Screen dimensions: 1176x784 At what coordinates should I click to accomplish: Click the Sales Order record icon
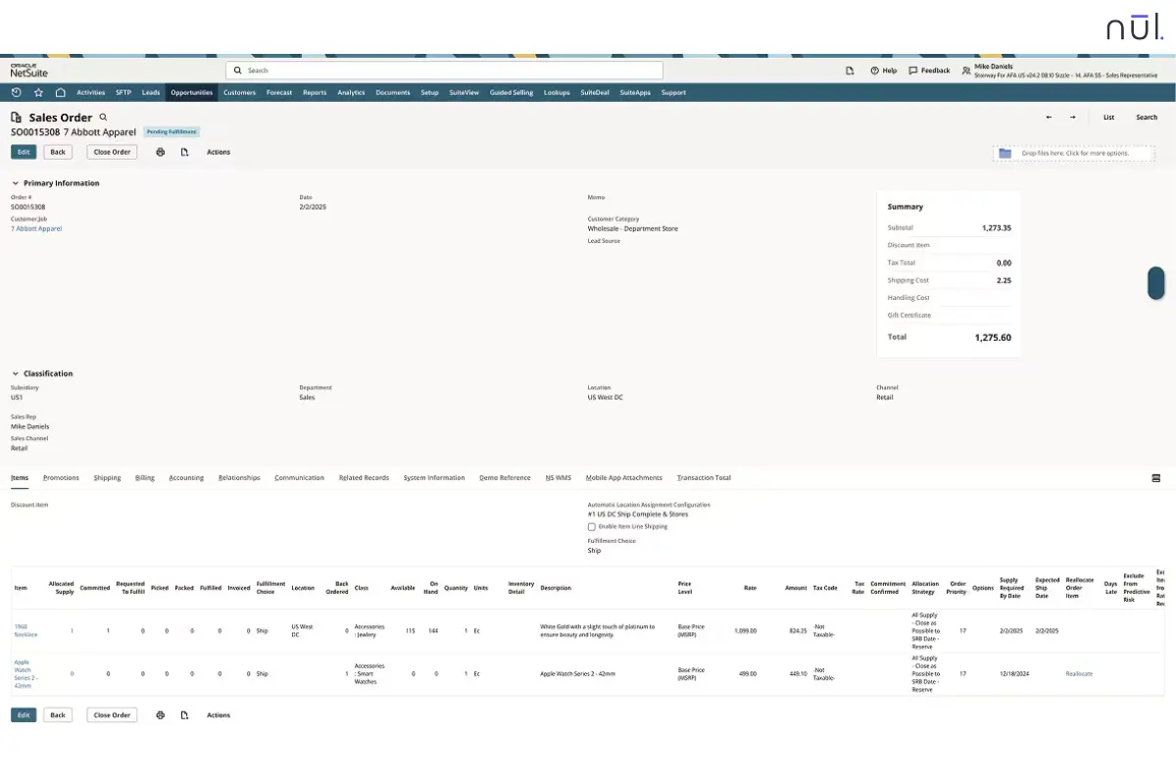pos(17,118)
